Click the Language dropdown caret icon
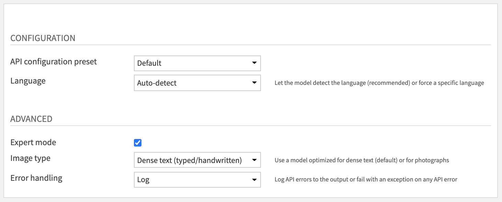Screen dimensions: 502x202 tap(254, 83)
